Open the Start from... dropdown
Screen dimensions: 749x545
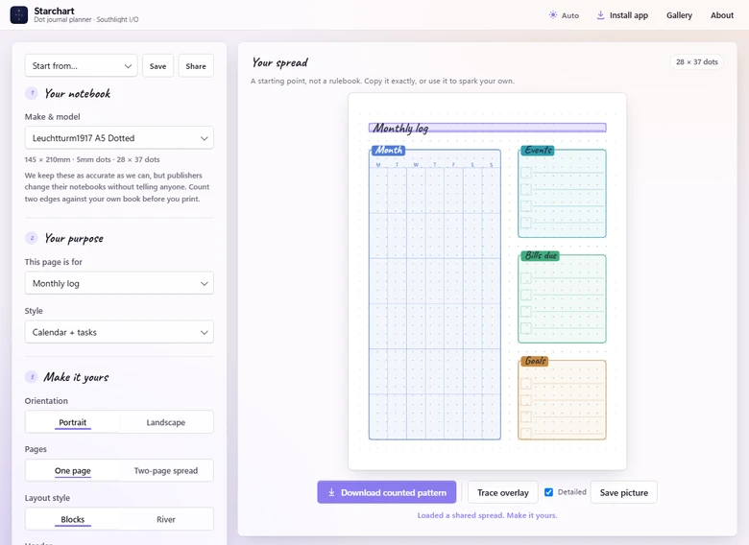coord(82,66)
